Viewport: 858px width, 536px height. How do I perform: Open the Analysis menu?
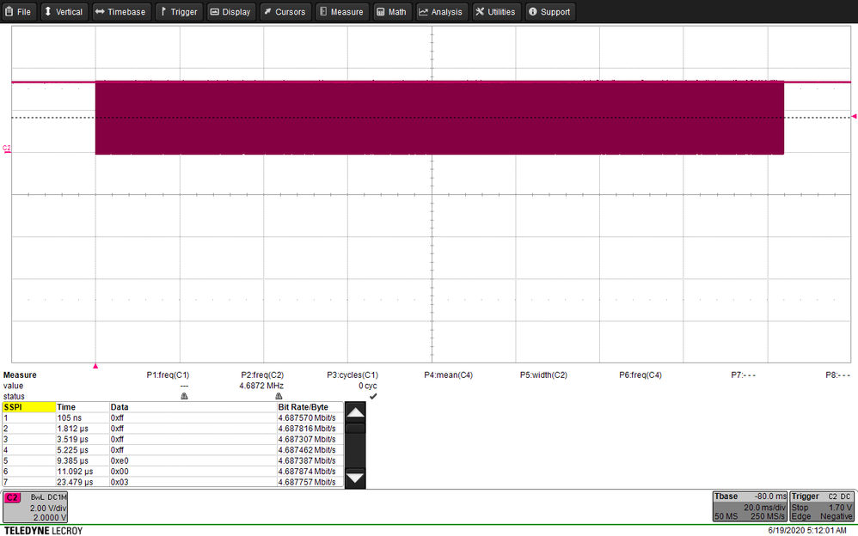(441, 11)
